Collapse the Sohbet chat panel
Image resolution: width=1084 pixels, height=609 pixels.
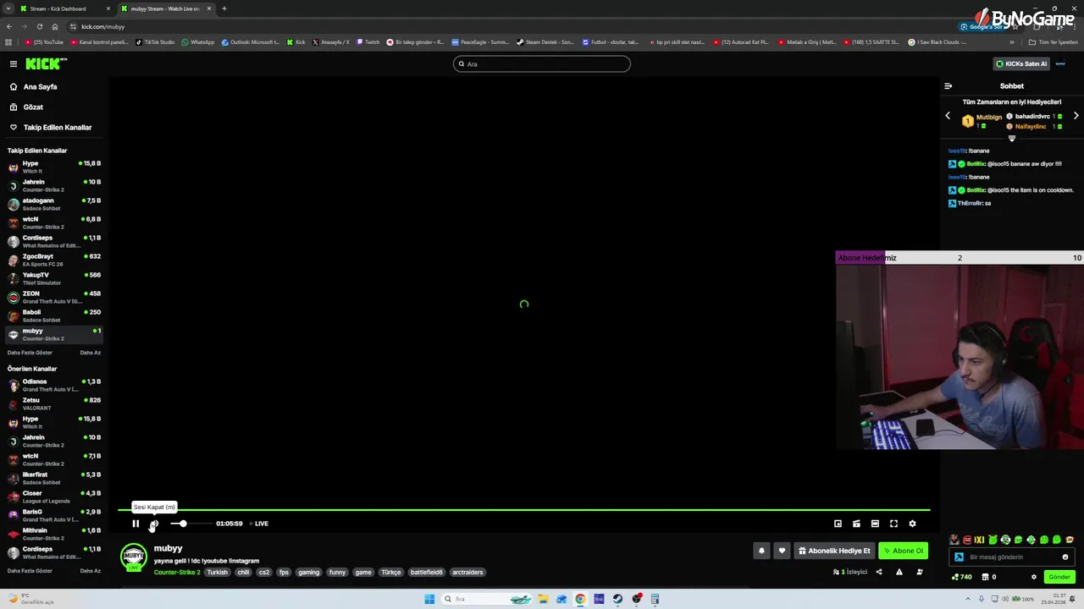(948, 86)
